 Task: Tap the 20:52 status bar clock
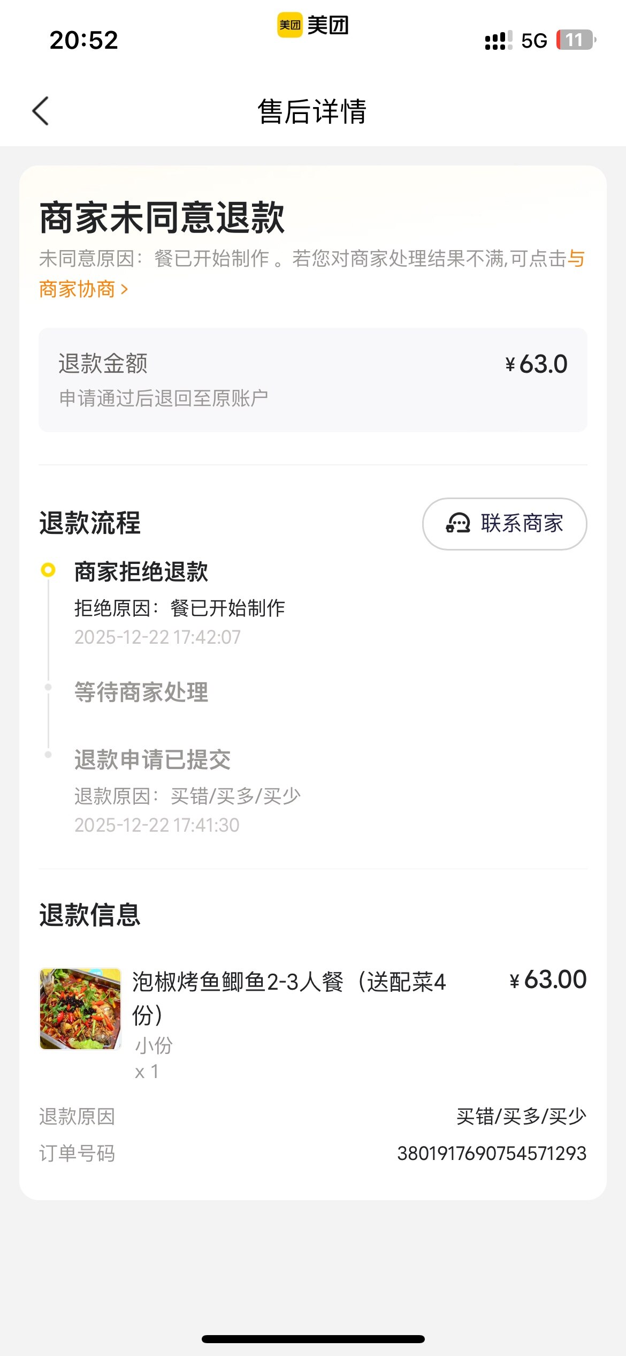point(84,40)
